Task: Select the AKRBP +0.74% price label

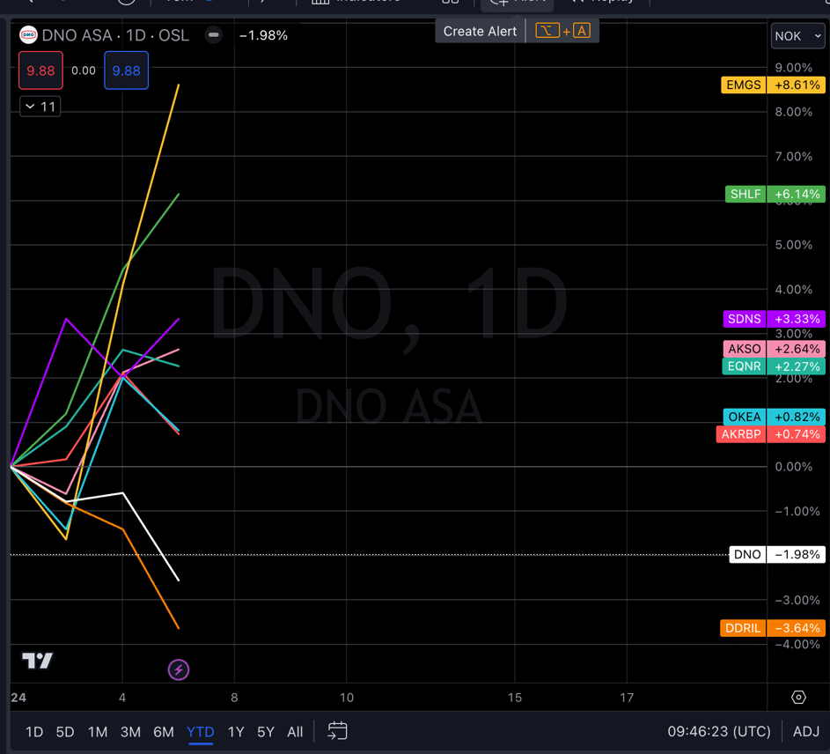Action: point(771,434)
